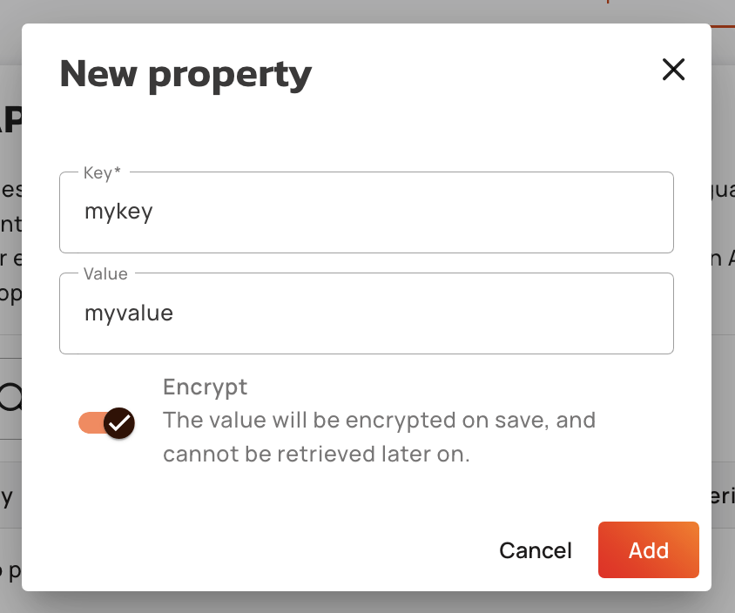This screenshot has height=613, width=735.
Task: Click the Key input field
Action: [x=366, y=212]
